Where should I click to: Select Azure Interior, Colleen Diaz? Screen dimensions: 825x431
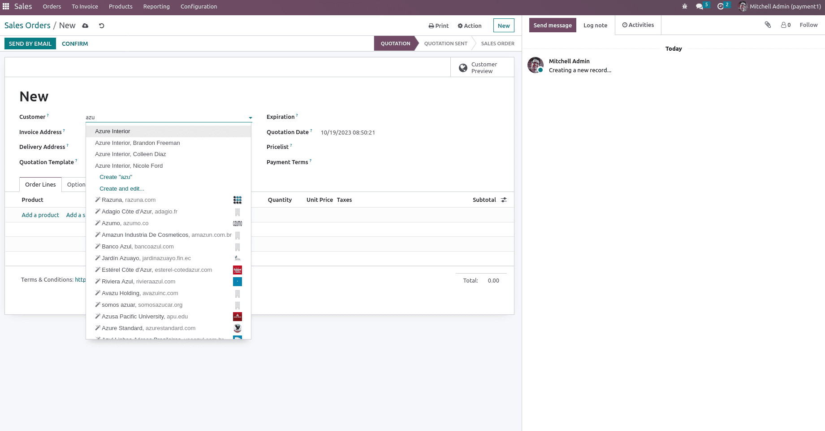168,154
